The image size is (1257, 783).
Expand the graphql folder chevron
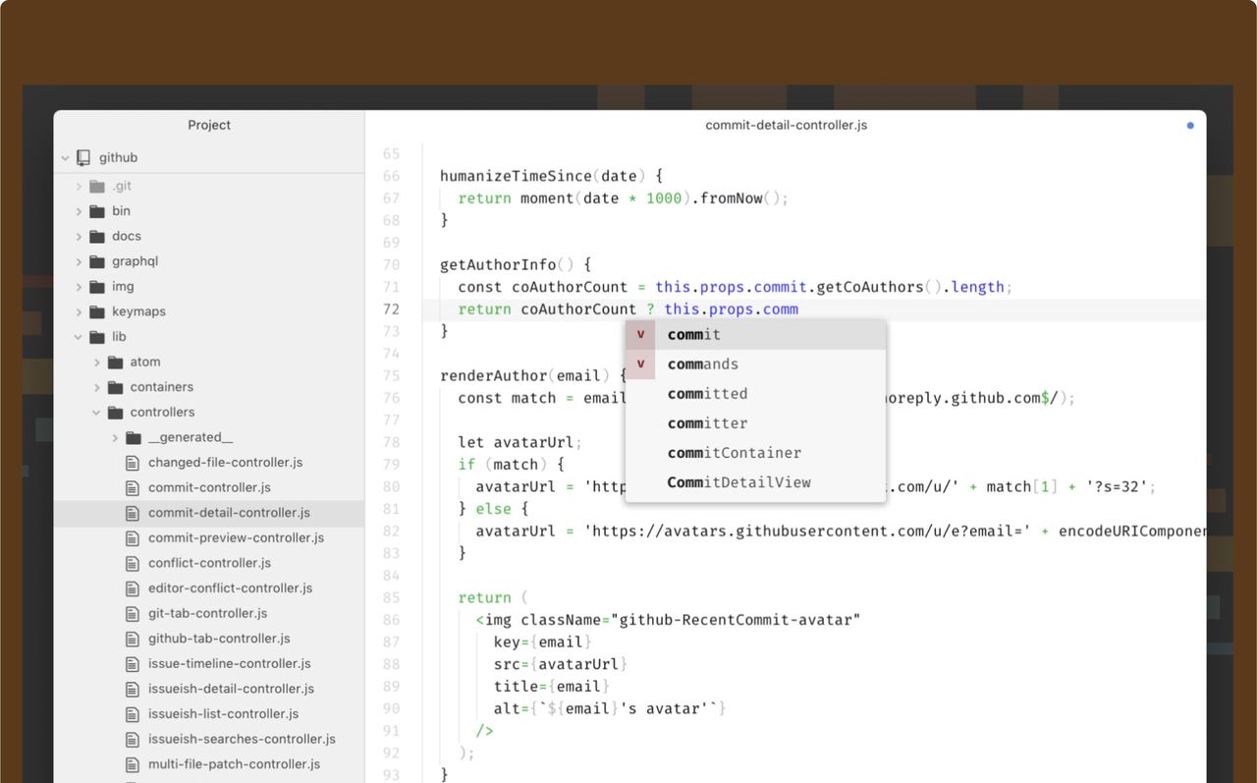coord(80,262)
